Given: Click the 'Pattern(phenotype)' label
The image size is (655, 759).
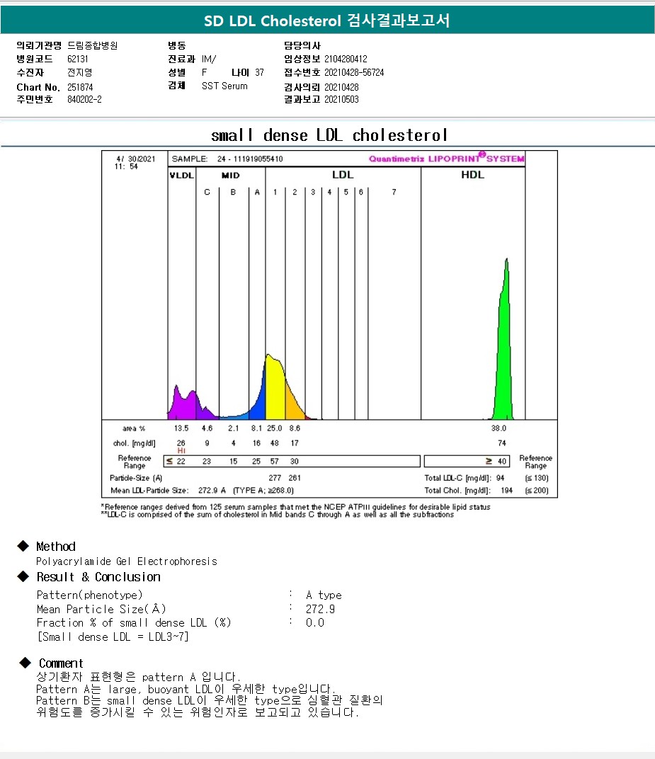Looking at the screenshot, I should 89,595.
